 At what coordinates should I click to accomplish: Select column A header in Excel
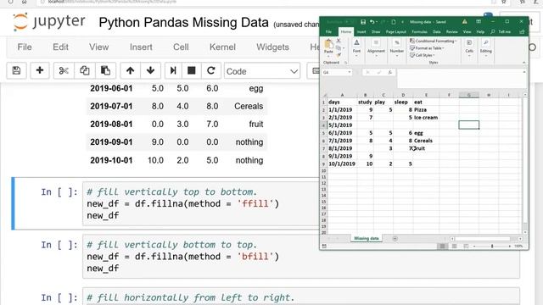point(342,95)
